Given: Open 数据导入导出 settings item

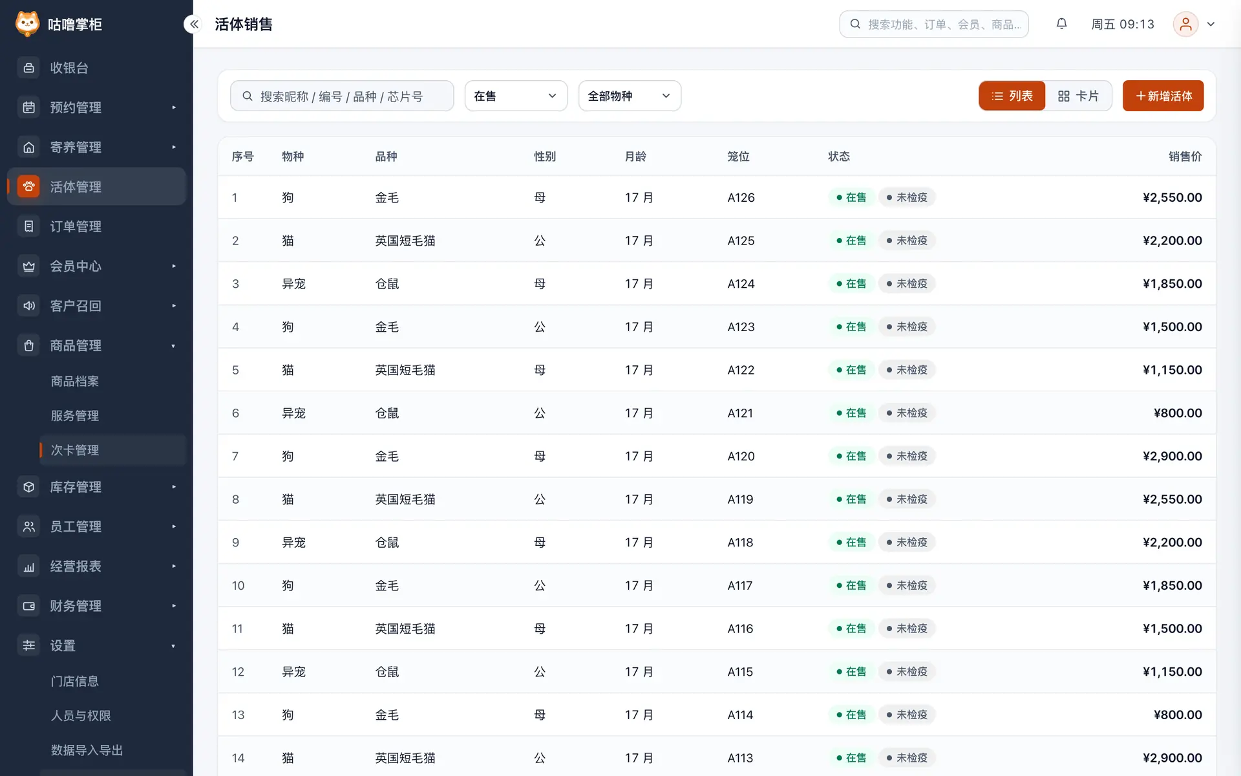Looking at the screenshot, I should [87, 750].
